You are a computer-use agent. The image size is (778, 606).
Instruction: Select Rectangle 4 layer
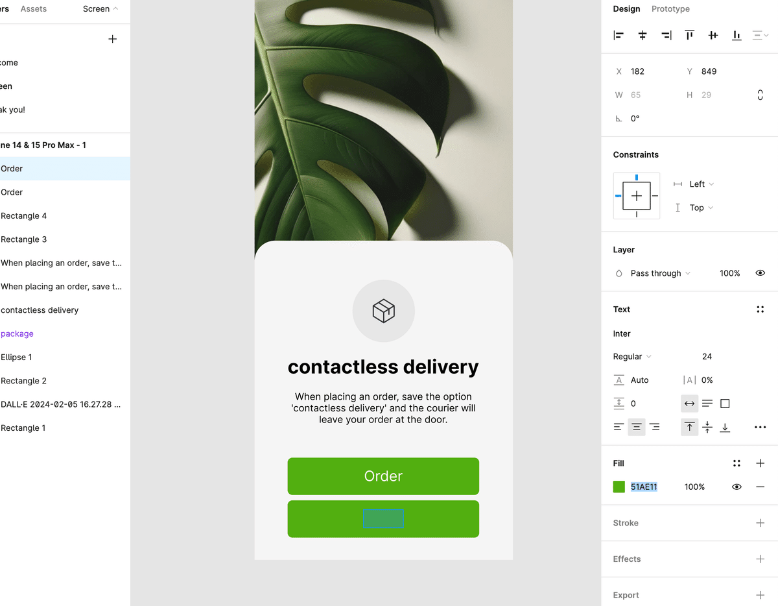[x=65, y=216]
